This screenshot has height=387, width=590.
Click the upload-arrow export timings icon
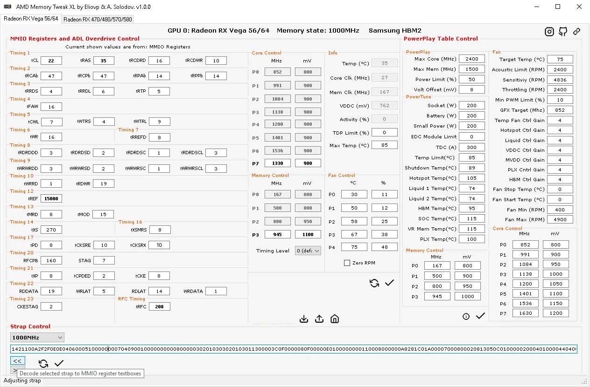[319, 319]
